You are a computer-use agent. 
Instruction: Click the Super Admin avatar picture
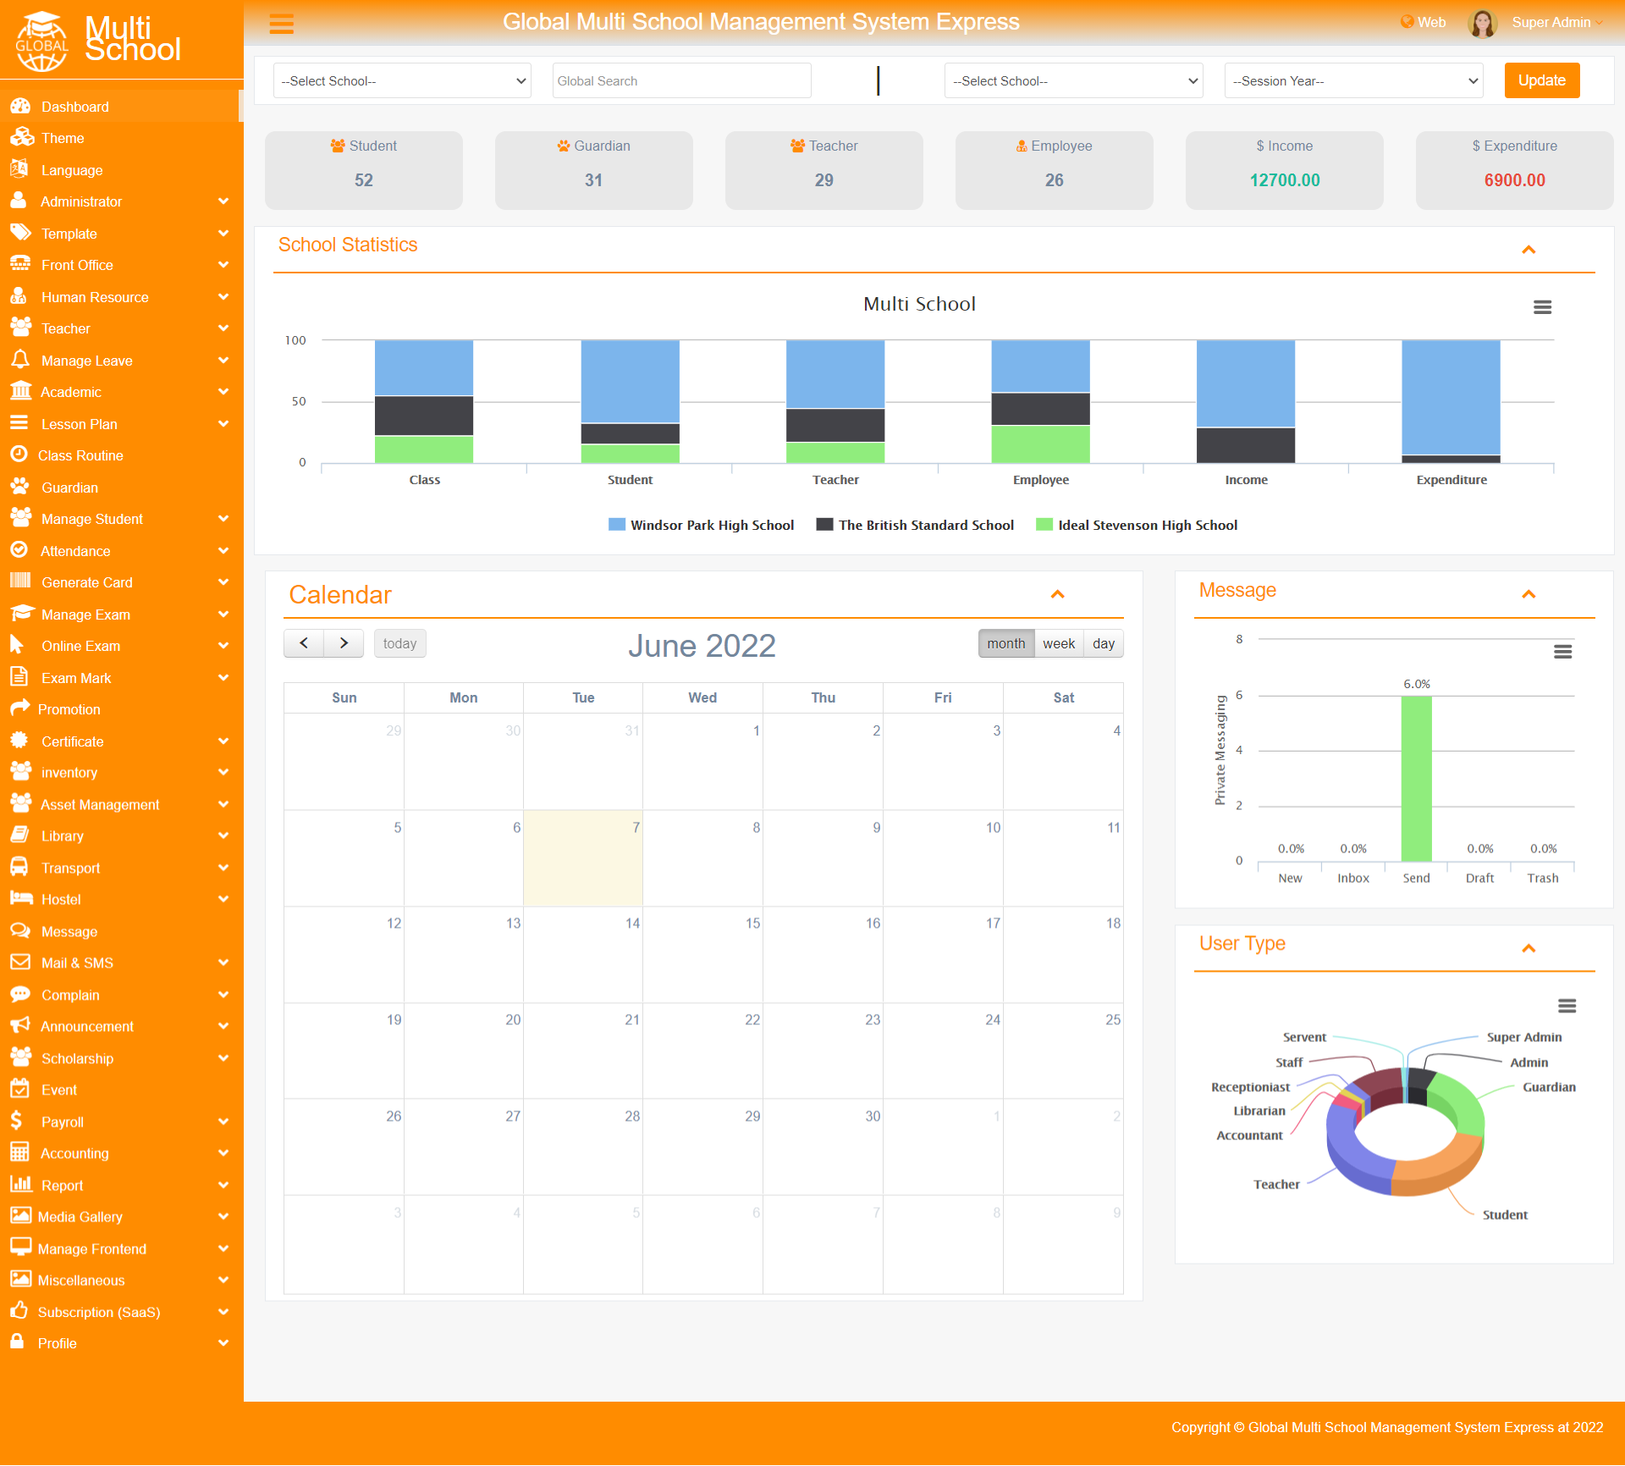[x=1482, y=23]
